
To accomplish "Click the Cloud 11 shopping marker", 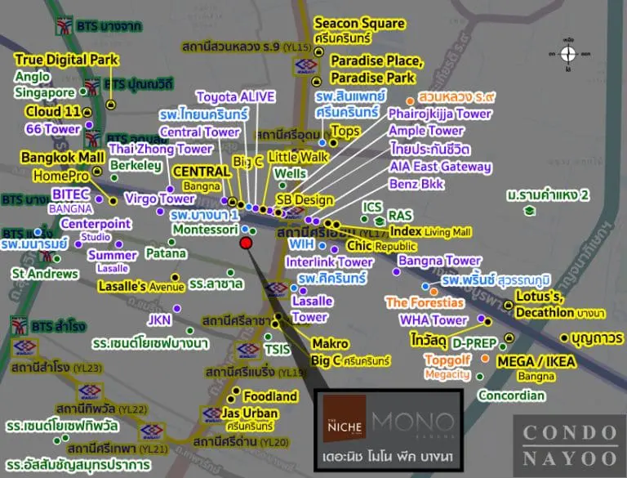I will point(87,113).
